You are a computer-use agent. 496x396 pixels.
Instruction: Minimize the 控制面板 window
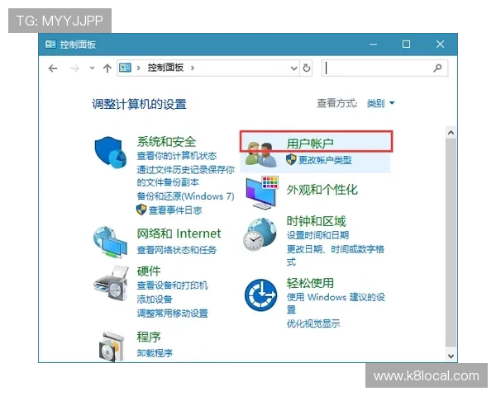(x=374, y=45)
